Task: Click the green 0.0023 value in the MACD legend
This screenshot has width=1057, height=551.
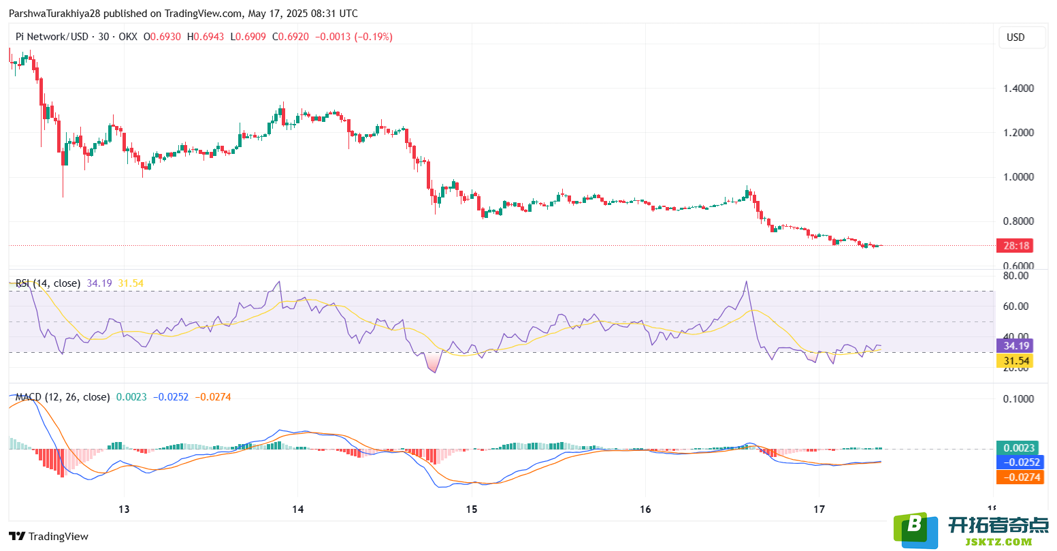Action: coord(131,397)
